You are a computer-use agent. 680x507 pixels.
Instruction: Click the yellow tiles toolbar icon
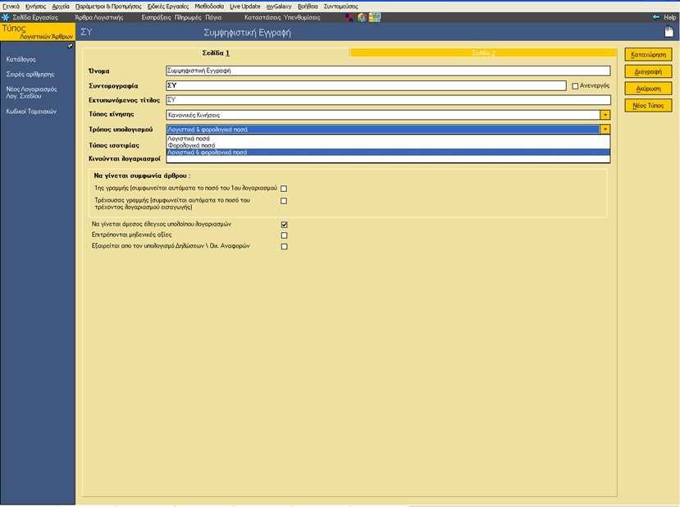pyautogui.click(x=375, y=18)
